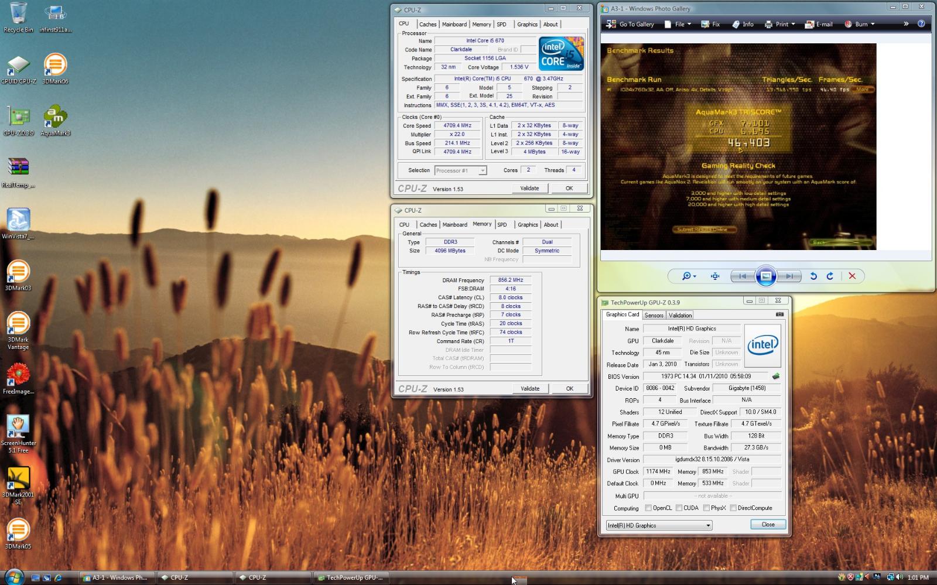Click the DRAM Frequency 856.2 MHz value
The image size is (937, 585).
[511, 280]
